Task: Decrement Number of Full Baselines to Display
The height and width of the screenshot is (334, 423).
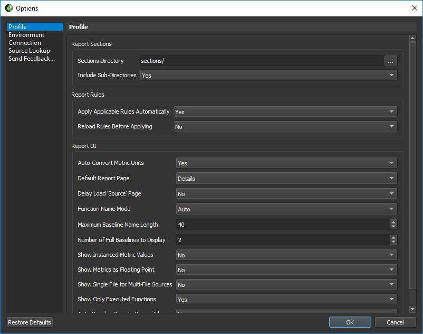Action: click(393, 242)
